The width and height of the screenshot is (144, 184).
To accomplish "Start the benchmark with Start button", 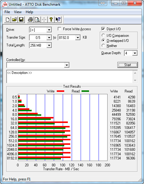I will [x=128, y=65].
